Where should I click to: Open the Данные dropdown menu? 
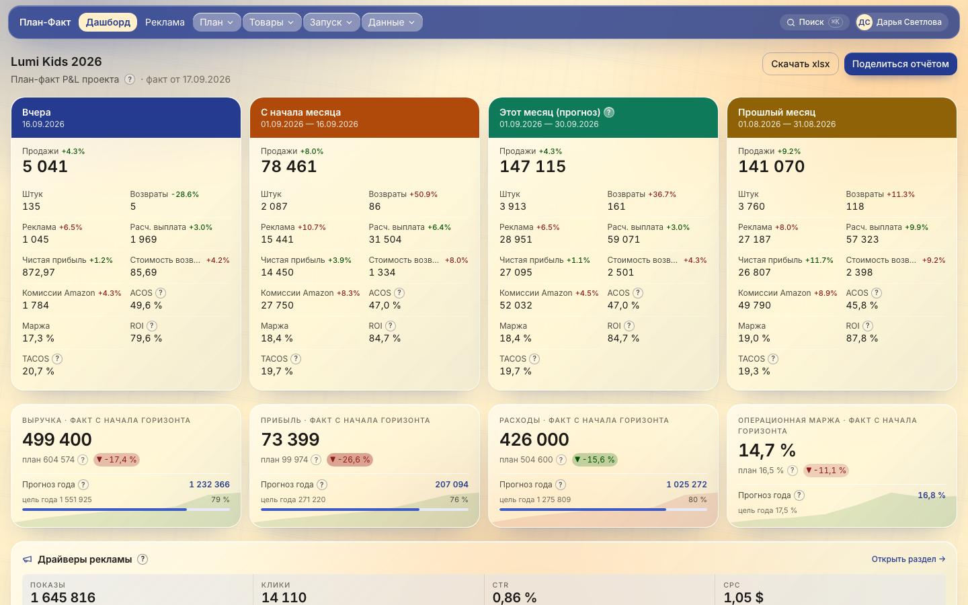(392, 22)
